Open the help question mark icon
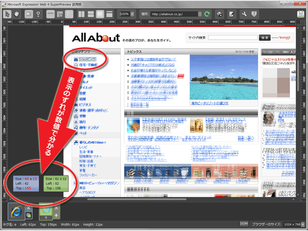 254,13
